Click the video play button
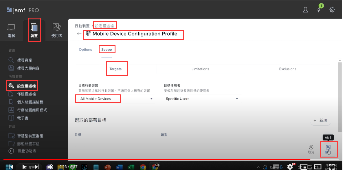The height and width of the screenshot is (170, 345). pyautogui.click(x=23, y=167)
